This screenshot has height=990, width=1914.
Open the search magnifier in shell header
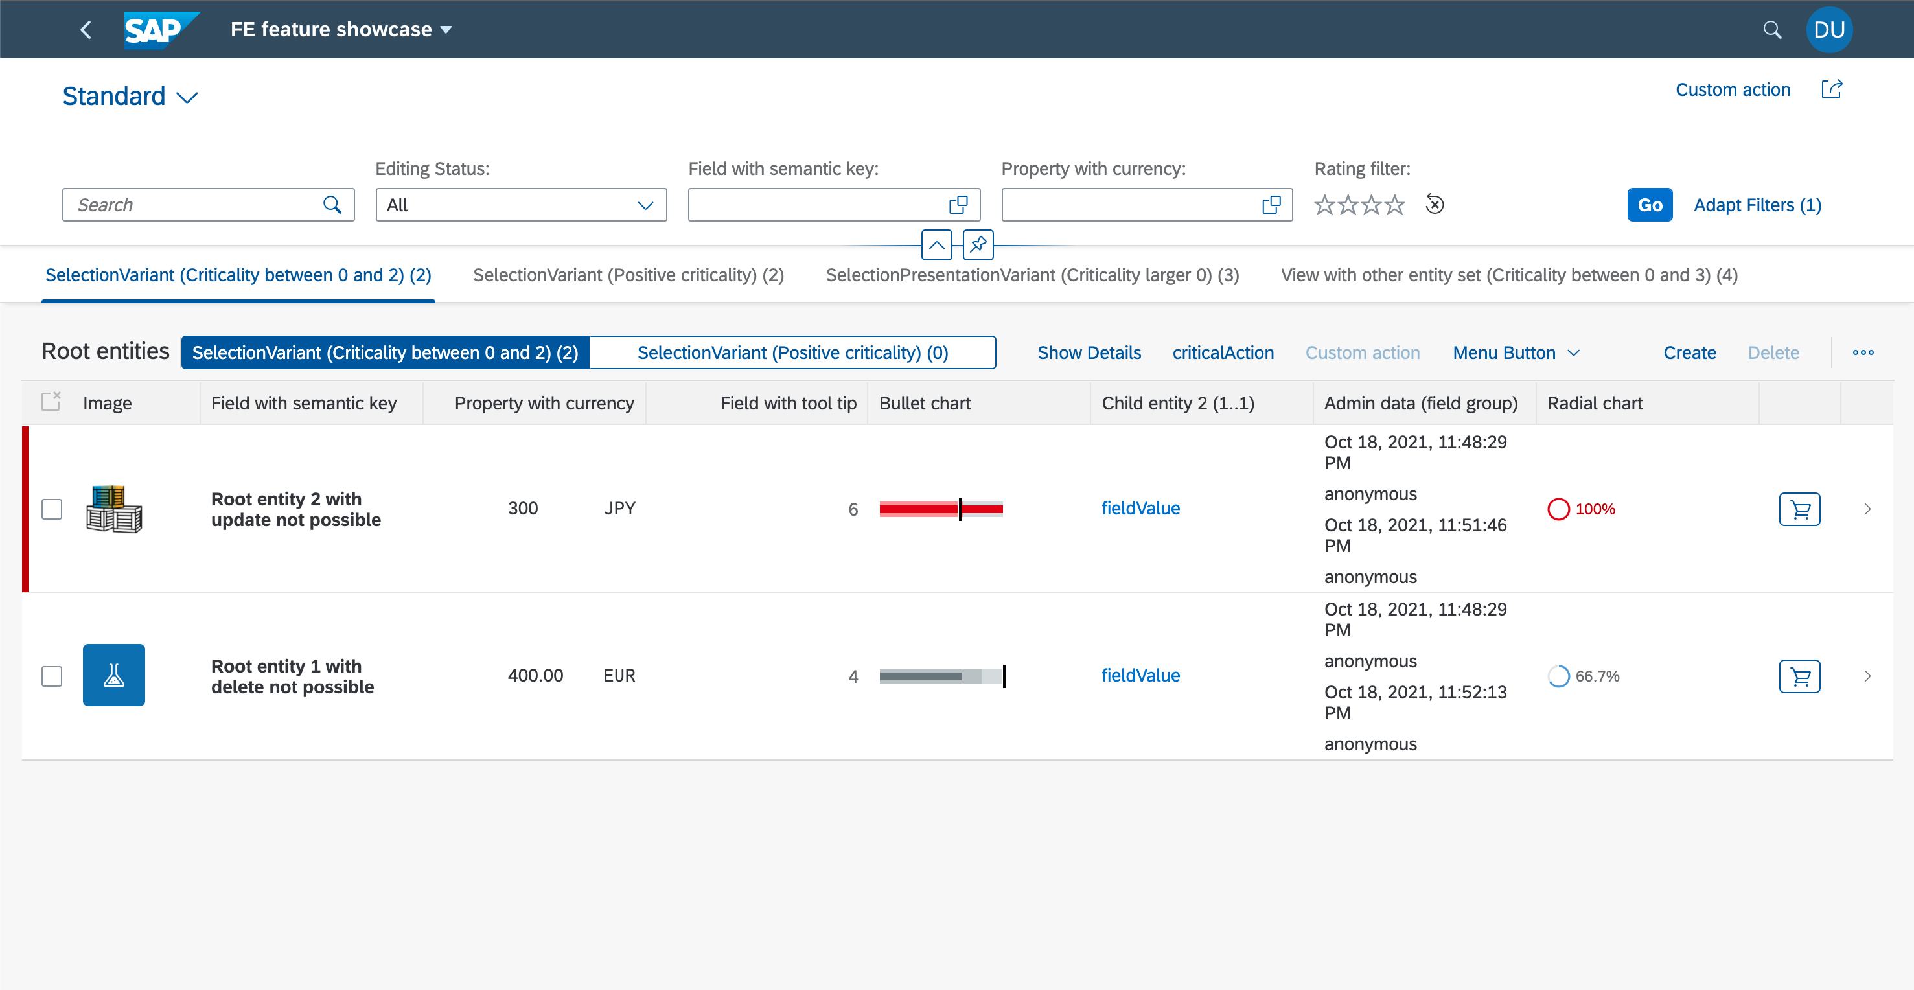[x=1772, y=30]
